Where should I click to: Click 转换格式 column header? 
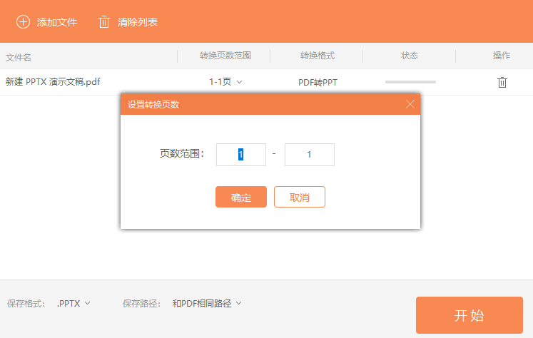(x=318, y=56)
